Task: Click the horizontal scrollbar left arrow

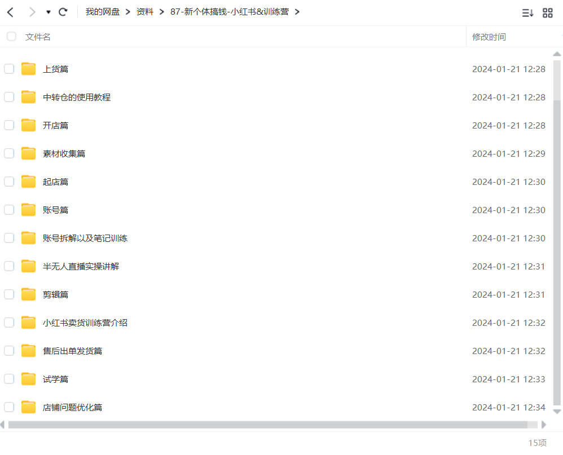Action: (x=2, y=425)
